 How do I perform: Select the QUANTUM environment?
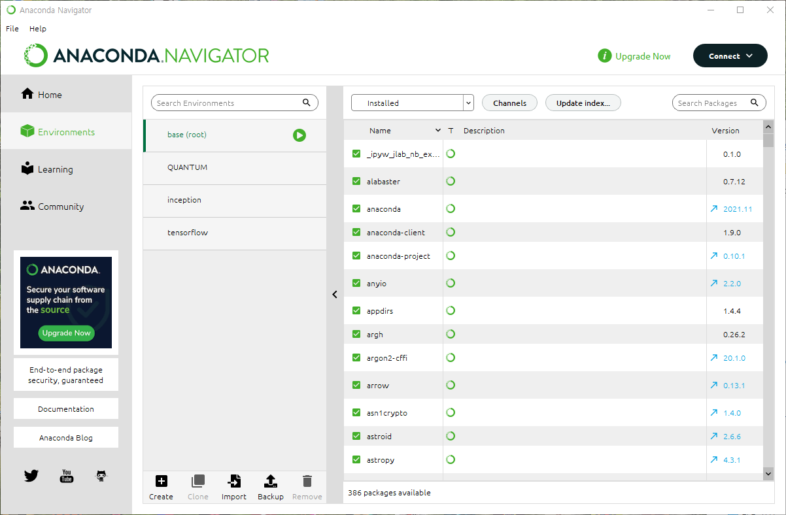235,168
